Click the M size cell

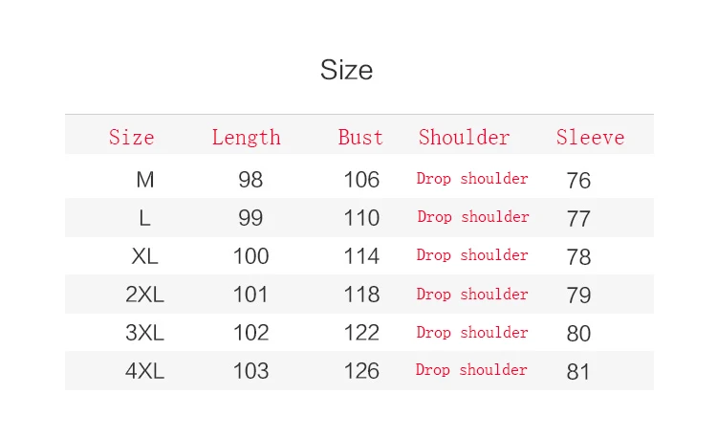pos(145,180)
